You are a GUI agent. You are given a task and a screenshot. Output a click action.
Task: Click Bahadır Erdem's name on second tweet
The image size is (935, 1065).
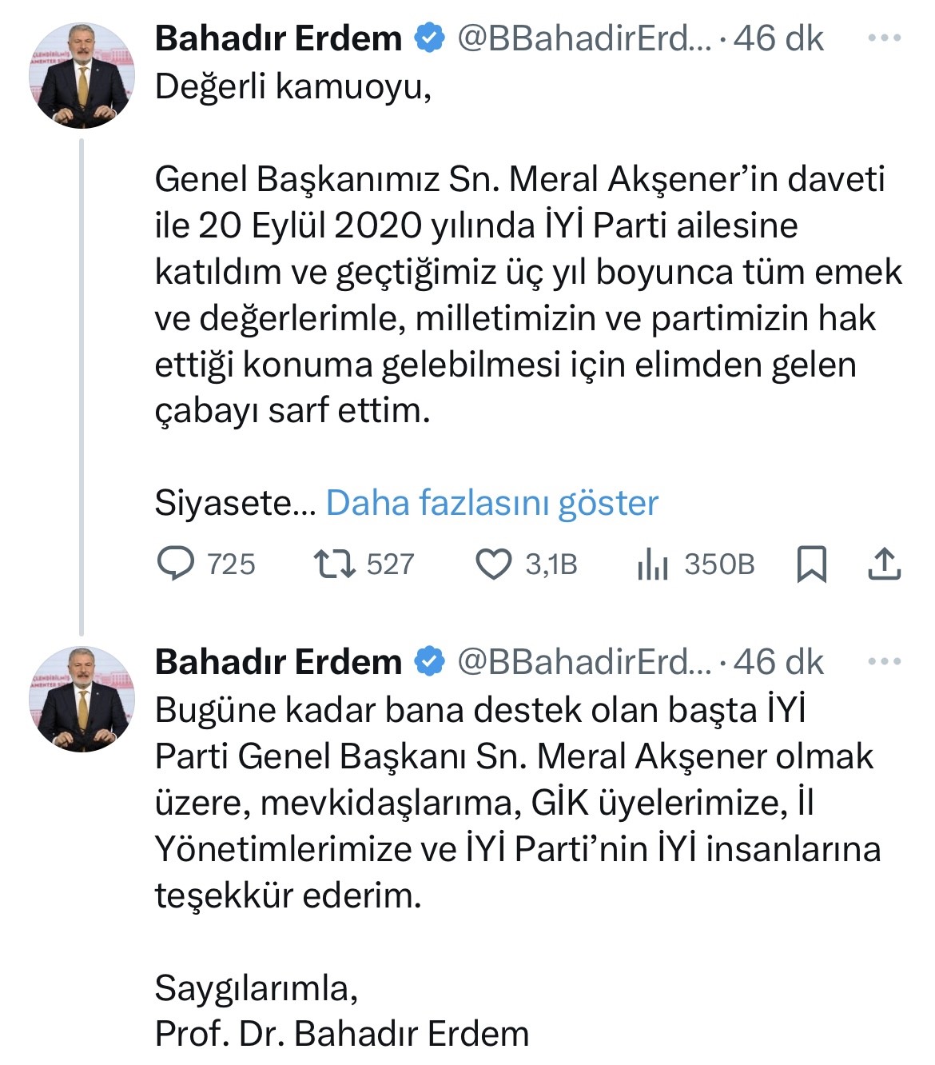[x=278, y=660]
